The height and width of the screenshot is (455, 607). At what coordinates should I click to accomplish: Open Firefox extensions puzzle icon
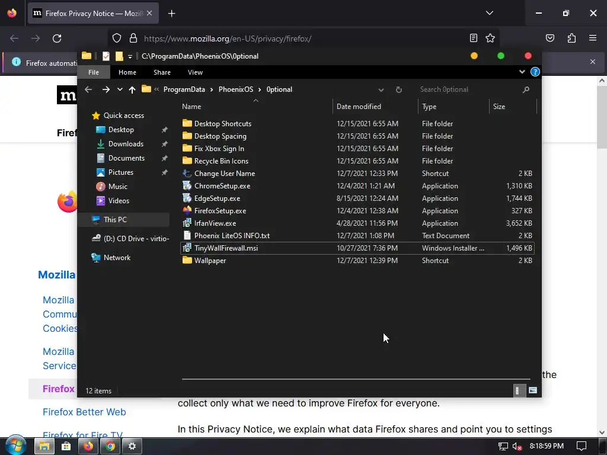[571, 38]
